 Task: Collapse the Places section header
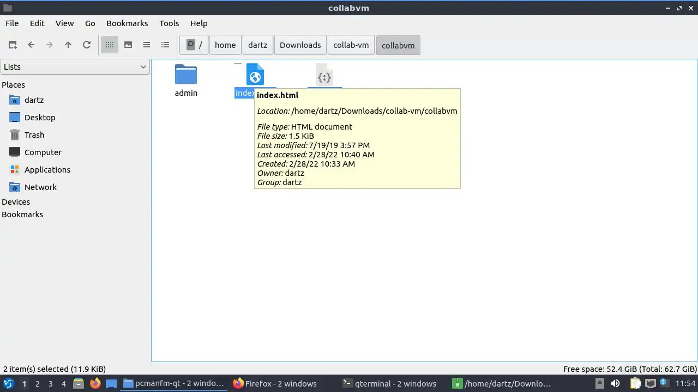pos(14,85)
